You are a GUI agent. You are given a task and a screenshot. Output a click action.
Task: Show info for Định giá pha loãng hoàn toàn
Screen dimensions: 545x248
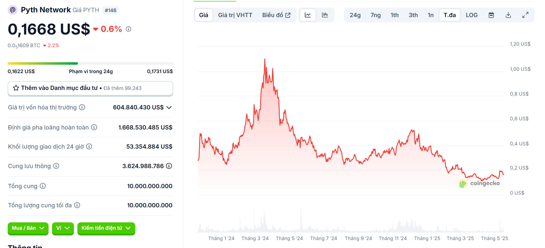point(94,127)
